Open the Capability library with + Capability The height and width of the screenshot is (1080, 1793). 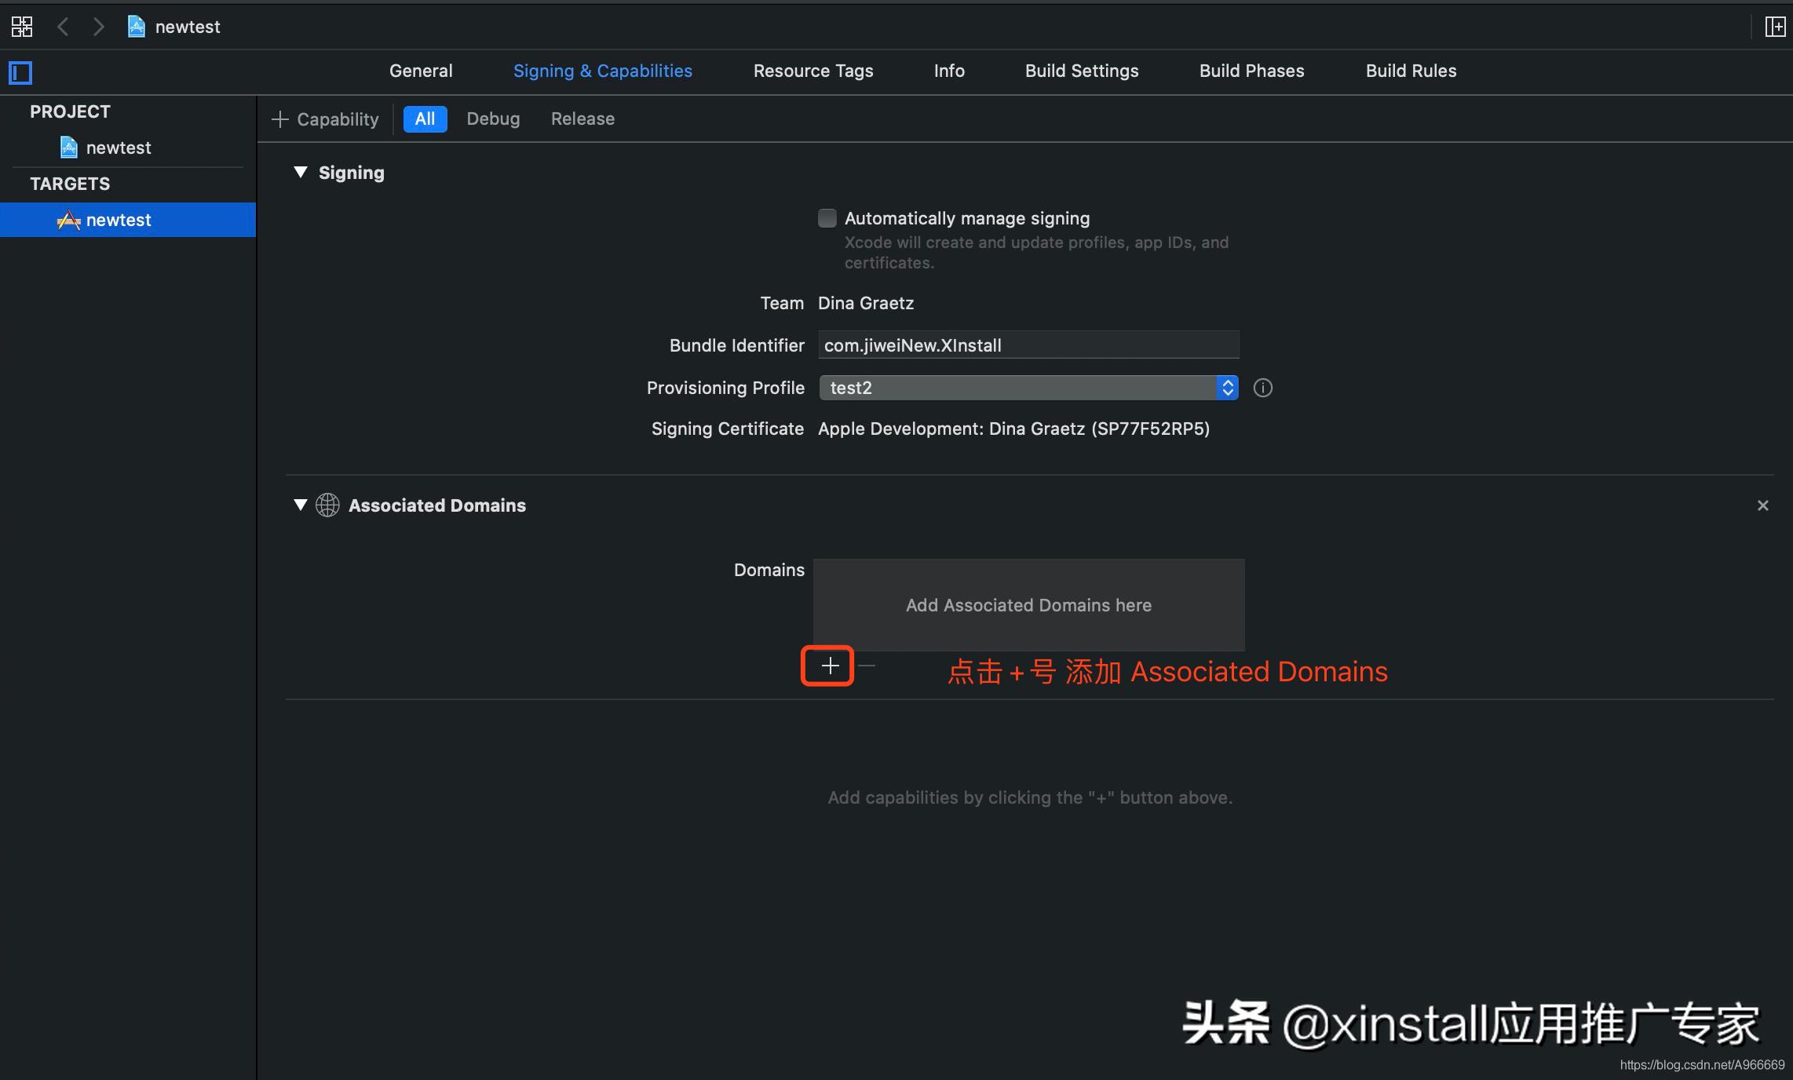(x=325, y=119)
